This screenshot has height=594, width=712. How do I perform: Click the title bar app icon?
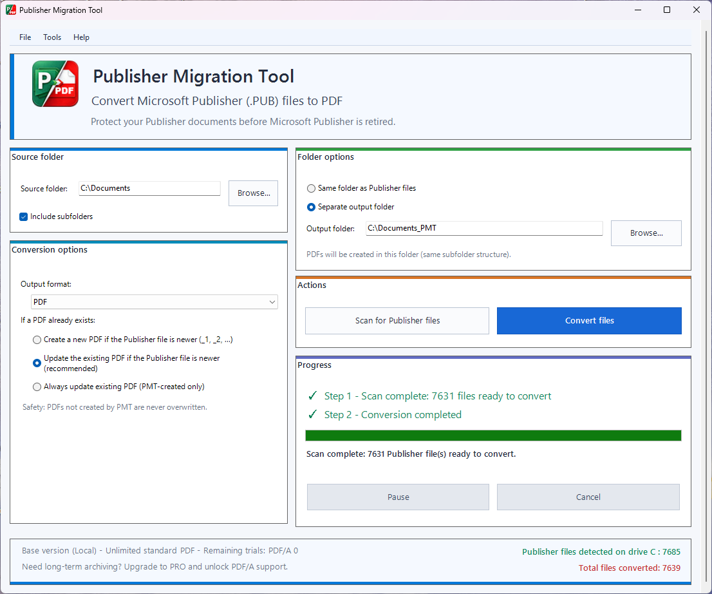click(11, 10)
